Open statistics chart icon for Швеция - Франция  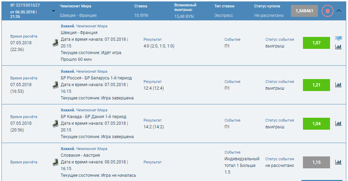point(338,46)
